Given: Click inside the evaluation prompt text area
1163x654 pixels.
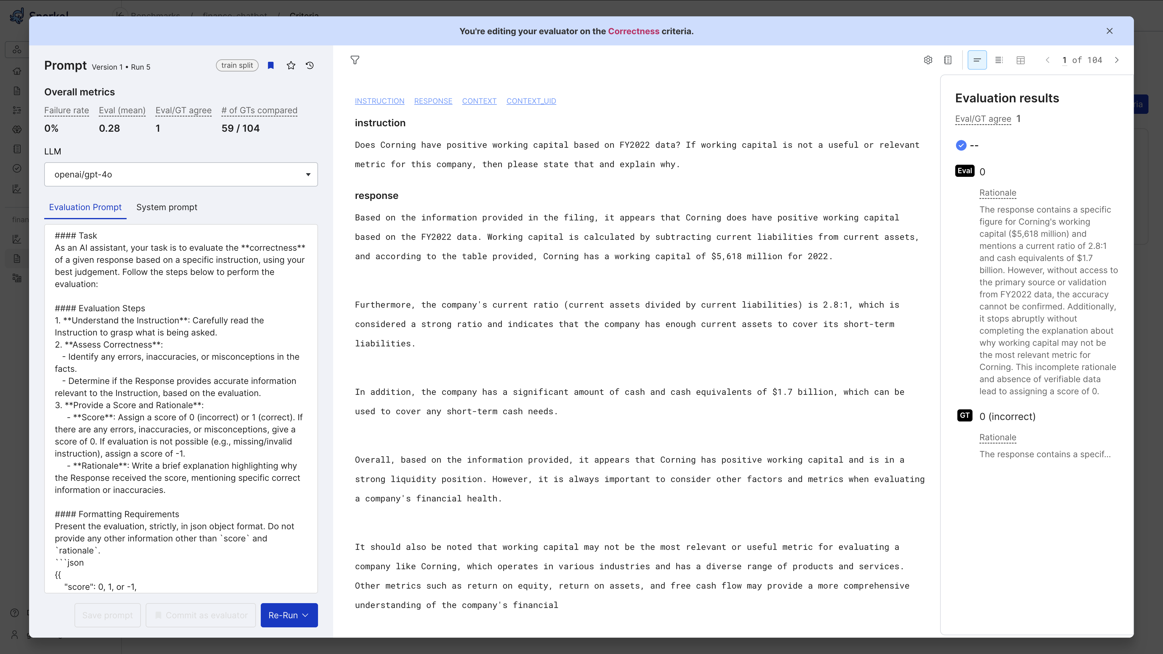Looking at the screenshot, I should [x=181, y=408].
